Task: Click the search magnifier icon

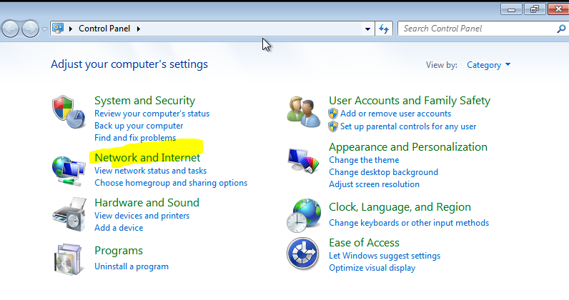Action: (561, 29)
